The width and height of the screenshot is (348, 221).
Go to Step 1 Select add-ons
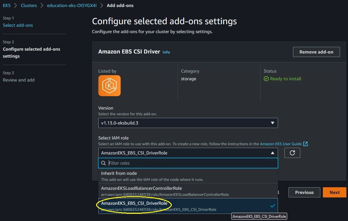(x=18, y=25)
